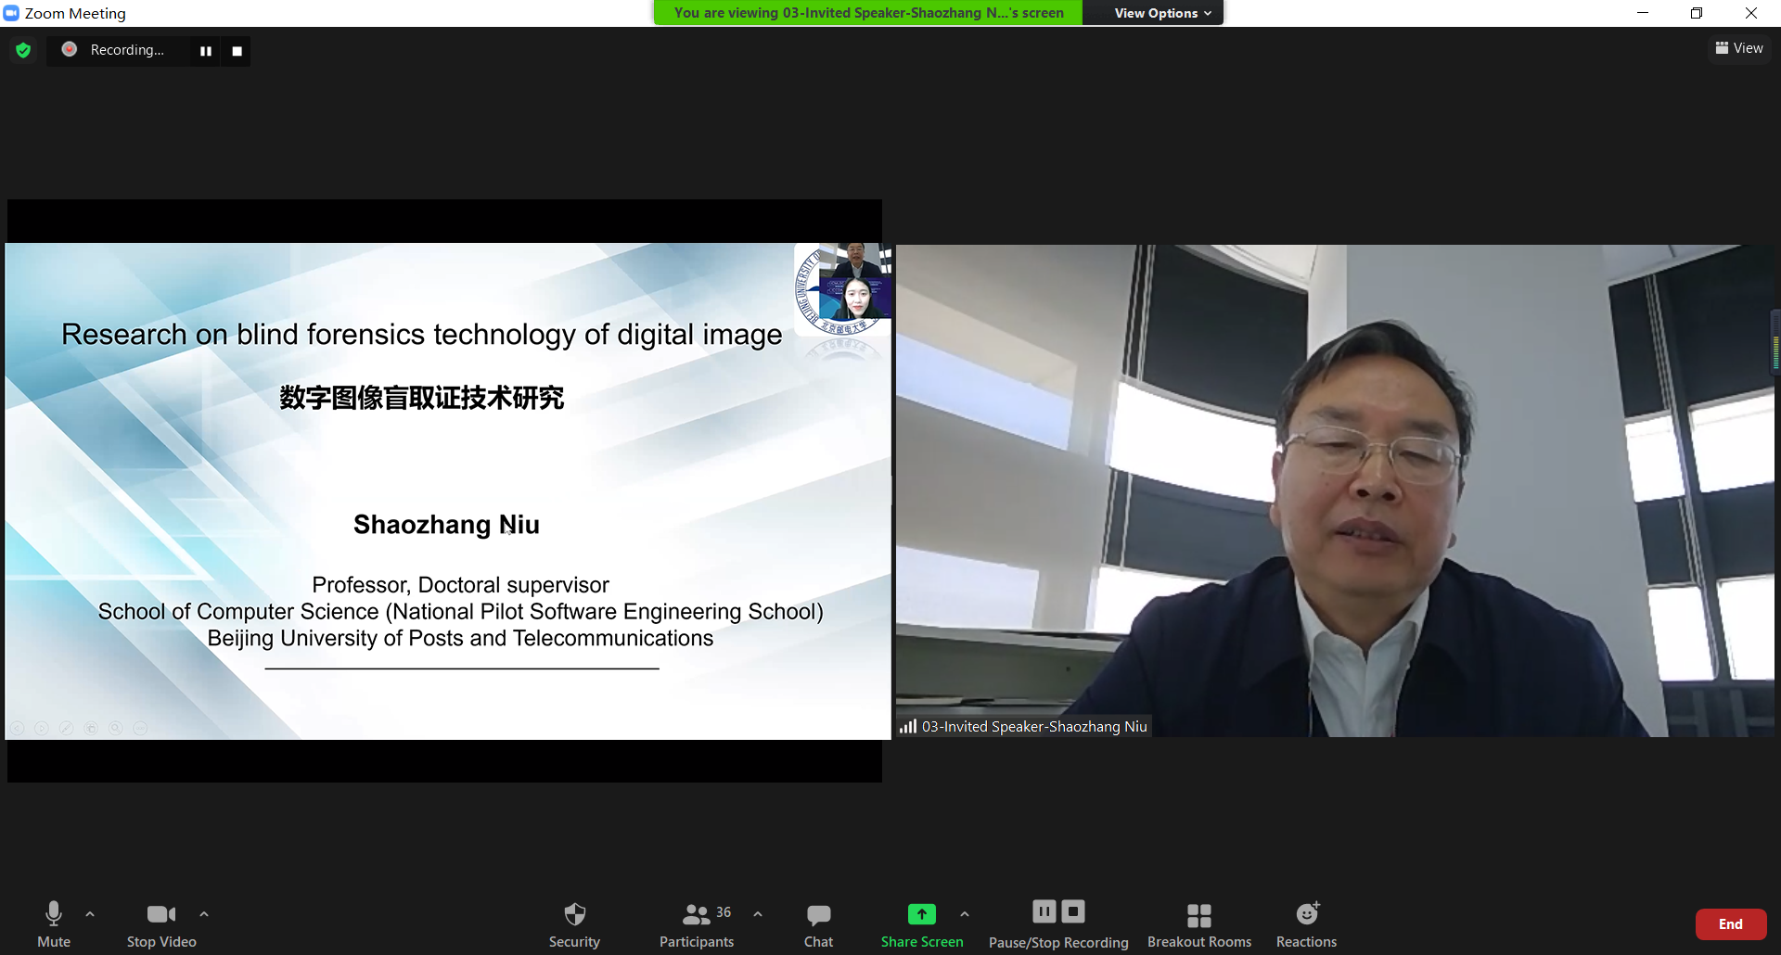This screenshot has width=1781, height=955.
Task: Expand share options arrow beside Share Screen
Action: click(x=965, y=914)
